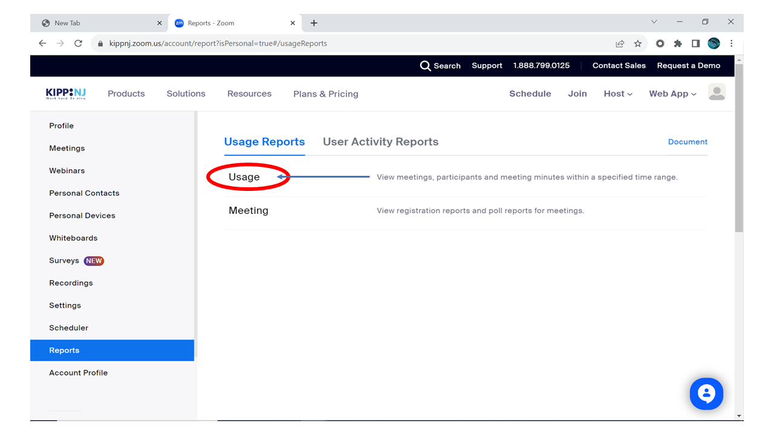The width and height of the screenshot is (774, 435).
Task: Bookmark this page with star icon
Action: pyautogui.click(x=637, y=43)
